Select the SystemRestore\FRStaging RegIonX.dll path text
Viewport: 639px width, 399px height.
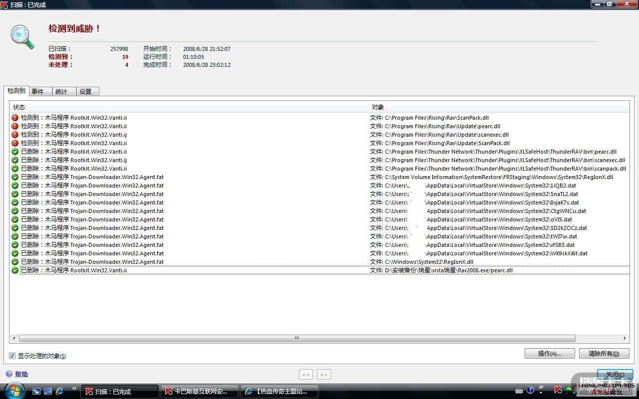coord(499,177)
